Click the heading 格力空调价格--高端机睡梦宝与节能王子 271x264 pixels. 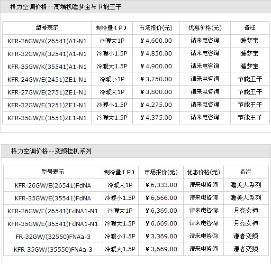[66, 7]
